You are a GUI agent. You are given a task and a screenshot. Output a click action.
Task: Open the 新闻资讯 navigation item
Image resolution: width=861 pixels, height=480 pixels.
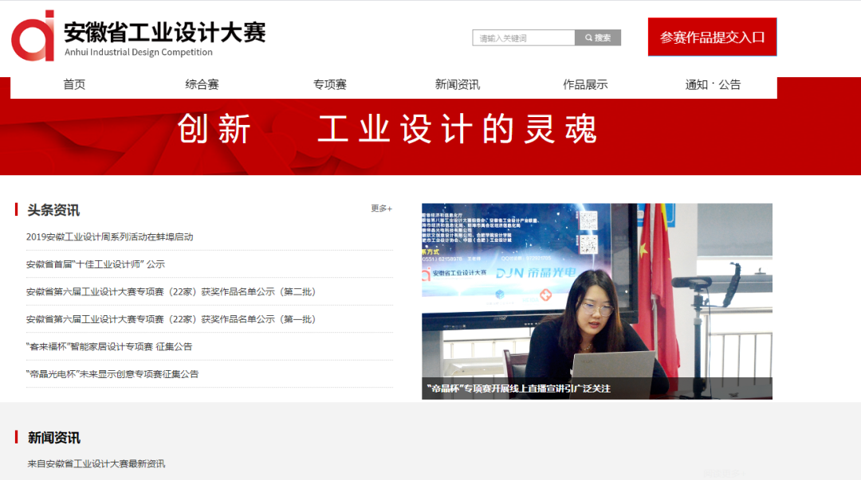click(x=457, y=84)
